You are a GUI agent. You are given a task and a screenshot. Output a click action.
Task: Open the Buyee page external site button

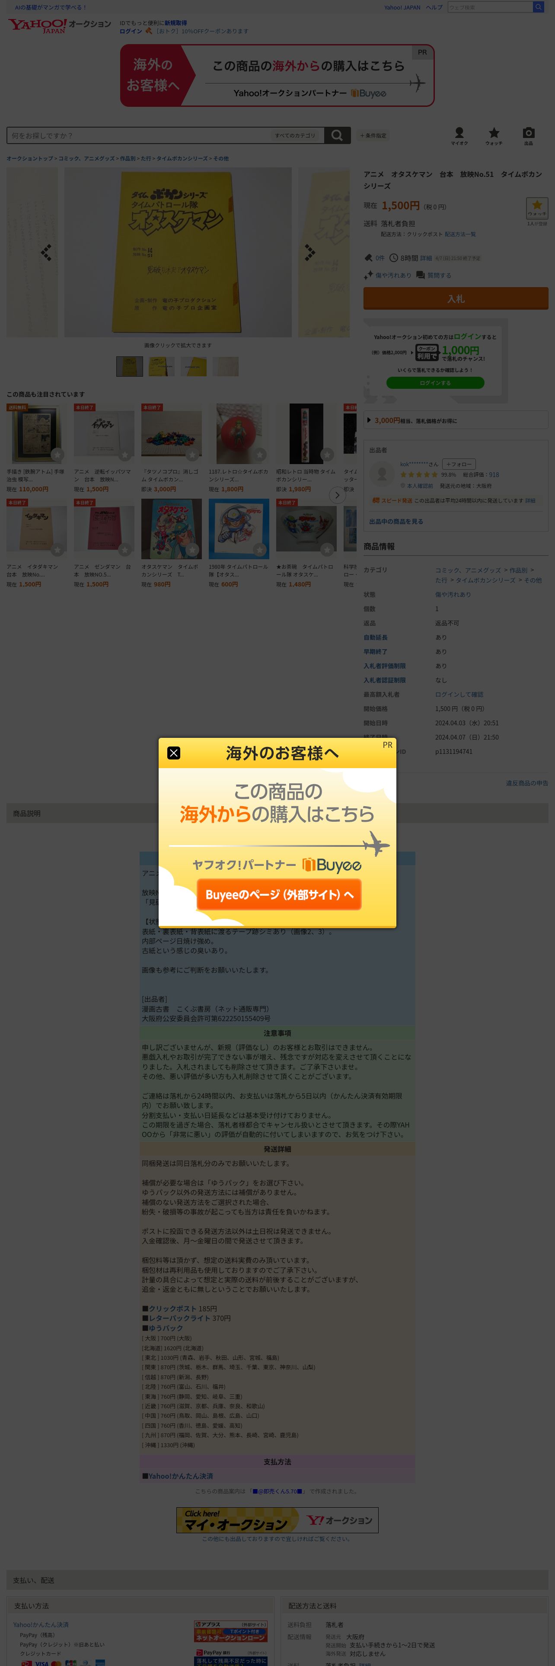(279, 894)
